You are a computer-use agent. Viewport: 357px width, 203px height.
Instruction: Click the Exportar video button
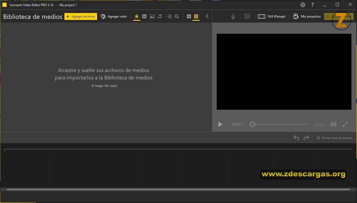click(x=339, y=16)
